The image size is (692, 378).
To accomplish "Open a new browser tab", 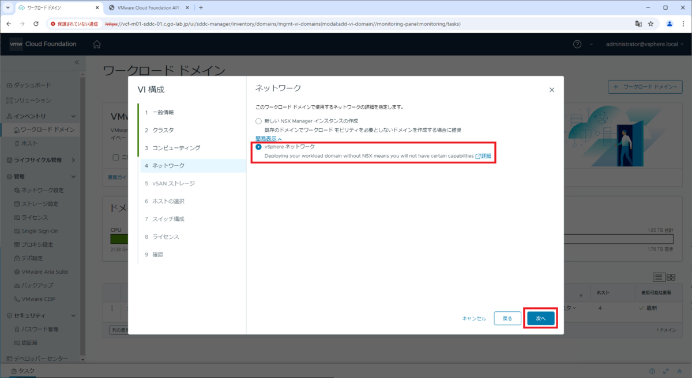I will pos(201,7).
